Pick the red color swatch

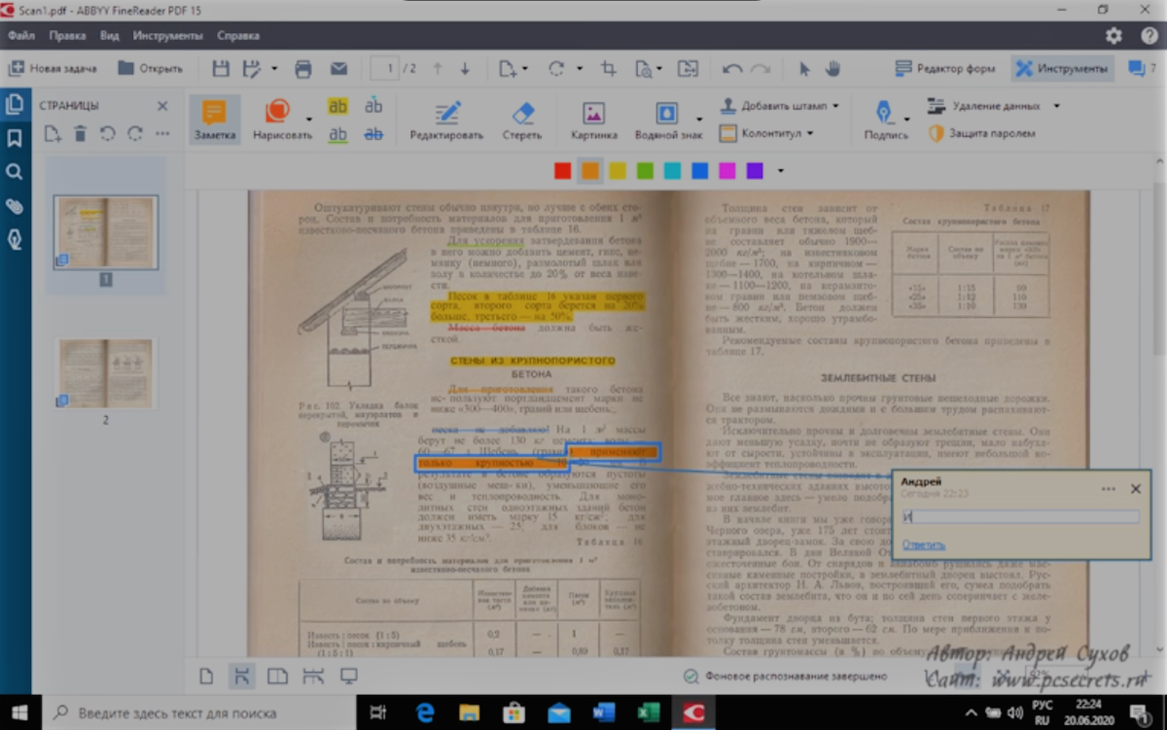point(562,171)
